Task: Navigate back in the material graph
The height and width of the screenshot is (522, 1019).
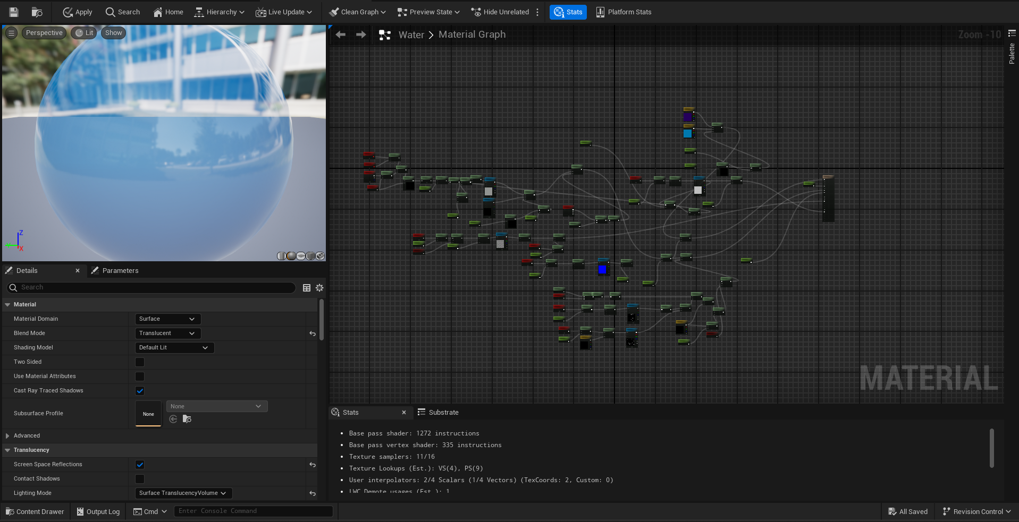Action: (341, 35)
